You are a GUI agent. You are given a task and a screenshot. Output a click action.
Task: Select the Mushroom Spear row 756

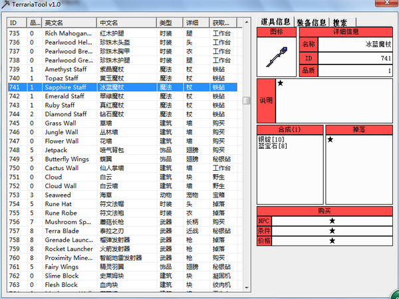tap(122, 222)
